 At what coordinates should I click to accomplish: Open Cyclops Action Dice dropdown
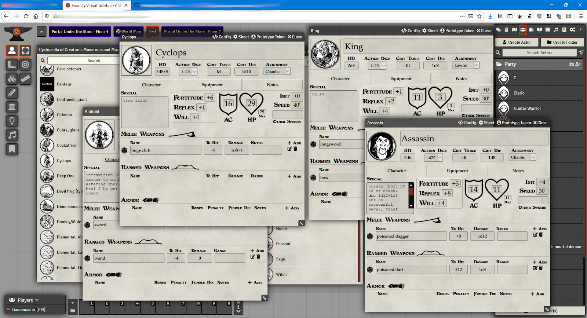pyautogui.click(x=189, y=72)
